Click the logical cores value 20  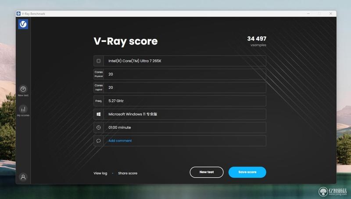click(111, 87)
